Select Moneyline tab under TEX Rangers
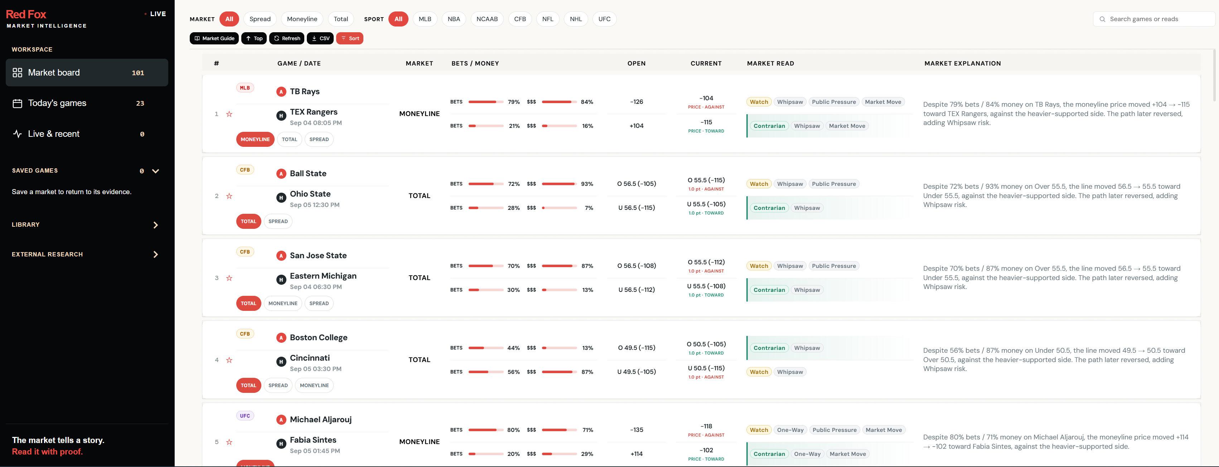This screenshot has height=467, width=1219. 255,140
